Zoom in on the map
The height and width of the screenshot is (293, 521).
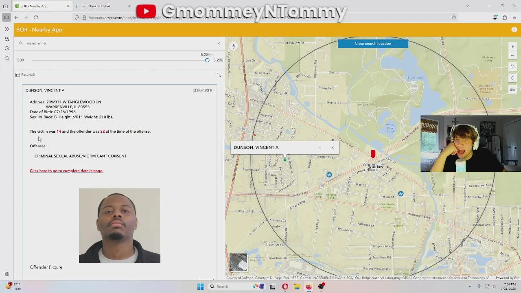pos(512,47)
